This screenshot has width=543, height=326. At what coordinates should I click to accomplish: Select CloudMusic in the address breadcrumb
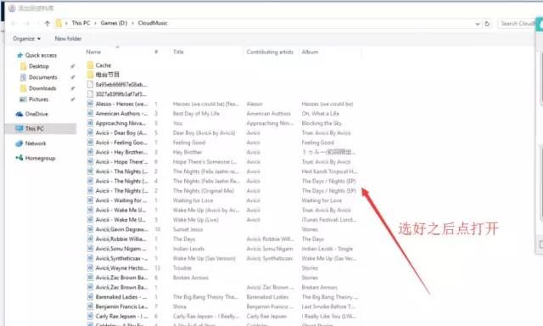[x=153, y=23]
